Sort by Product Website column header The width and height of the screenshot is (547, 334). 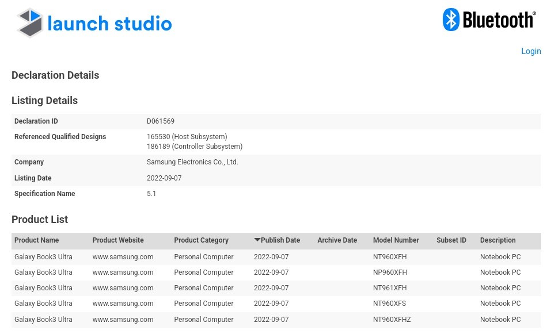[118, 240]
